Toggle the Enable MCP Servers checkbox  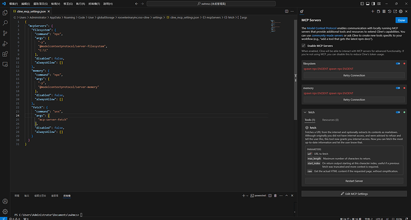tap(304, 46)
